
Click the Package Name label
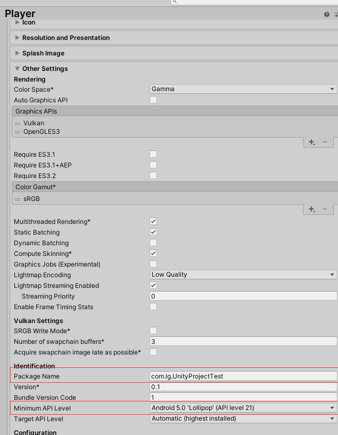(37, 376)
